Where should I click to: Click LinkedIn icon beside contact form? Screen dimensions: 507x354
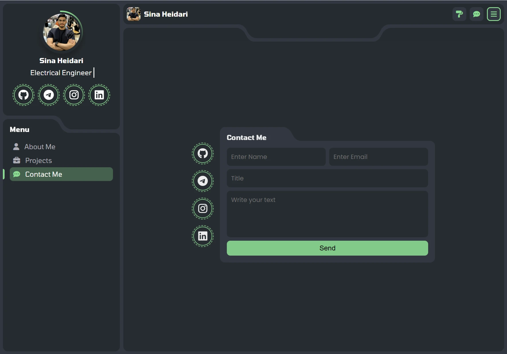[x=203, y=236]
